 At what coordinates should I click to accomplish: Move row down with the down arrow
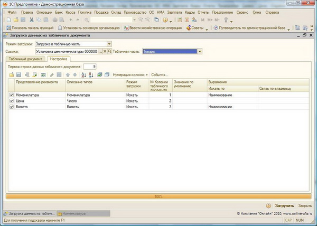[75, 75]
